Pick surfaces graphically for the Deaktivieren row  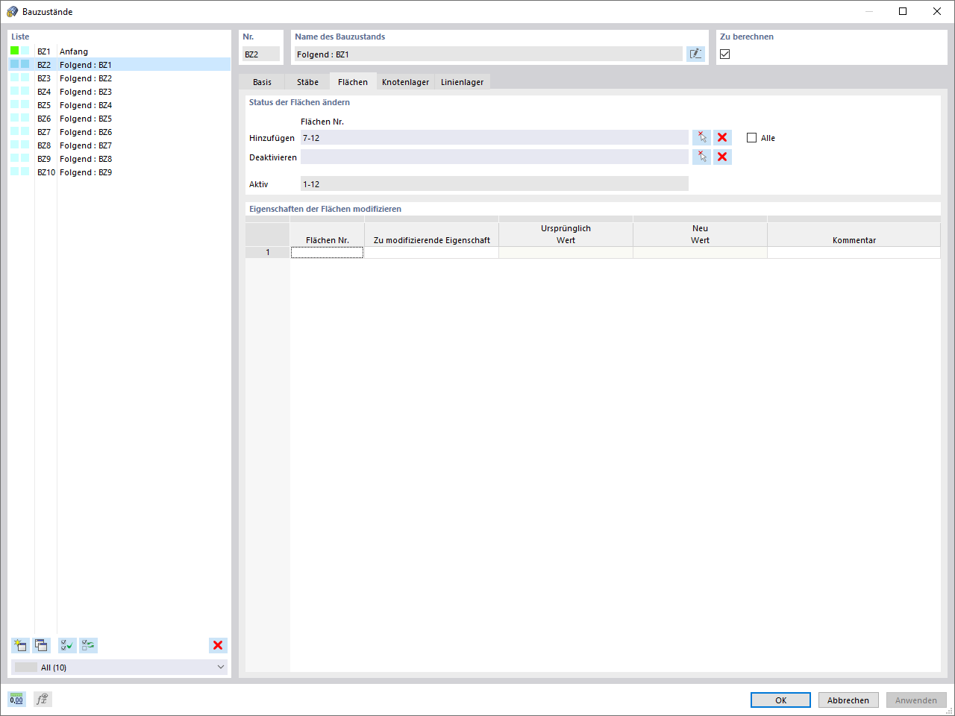point(701,157)
